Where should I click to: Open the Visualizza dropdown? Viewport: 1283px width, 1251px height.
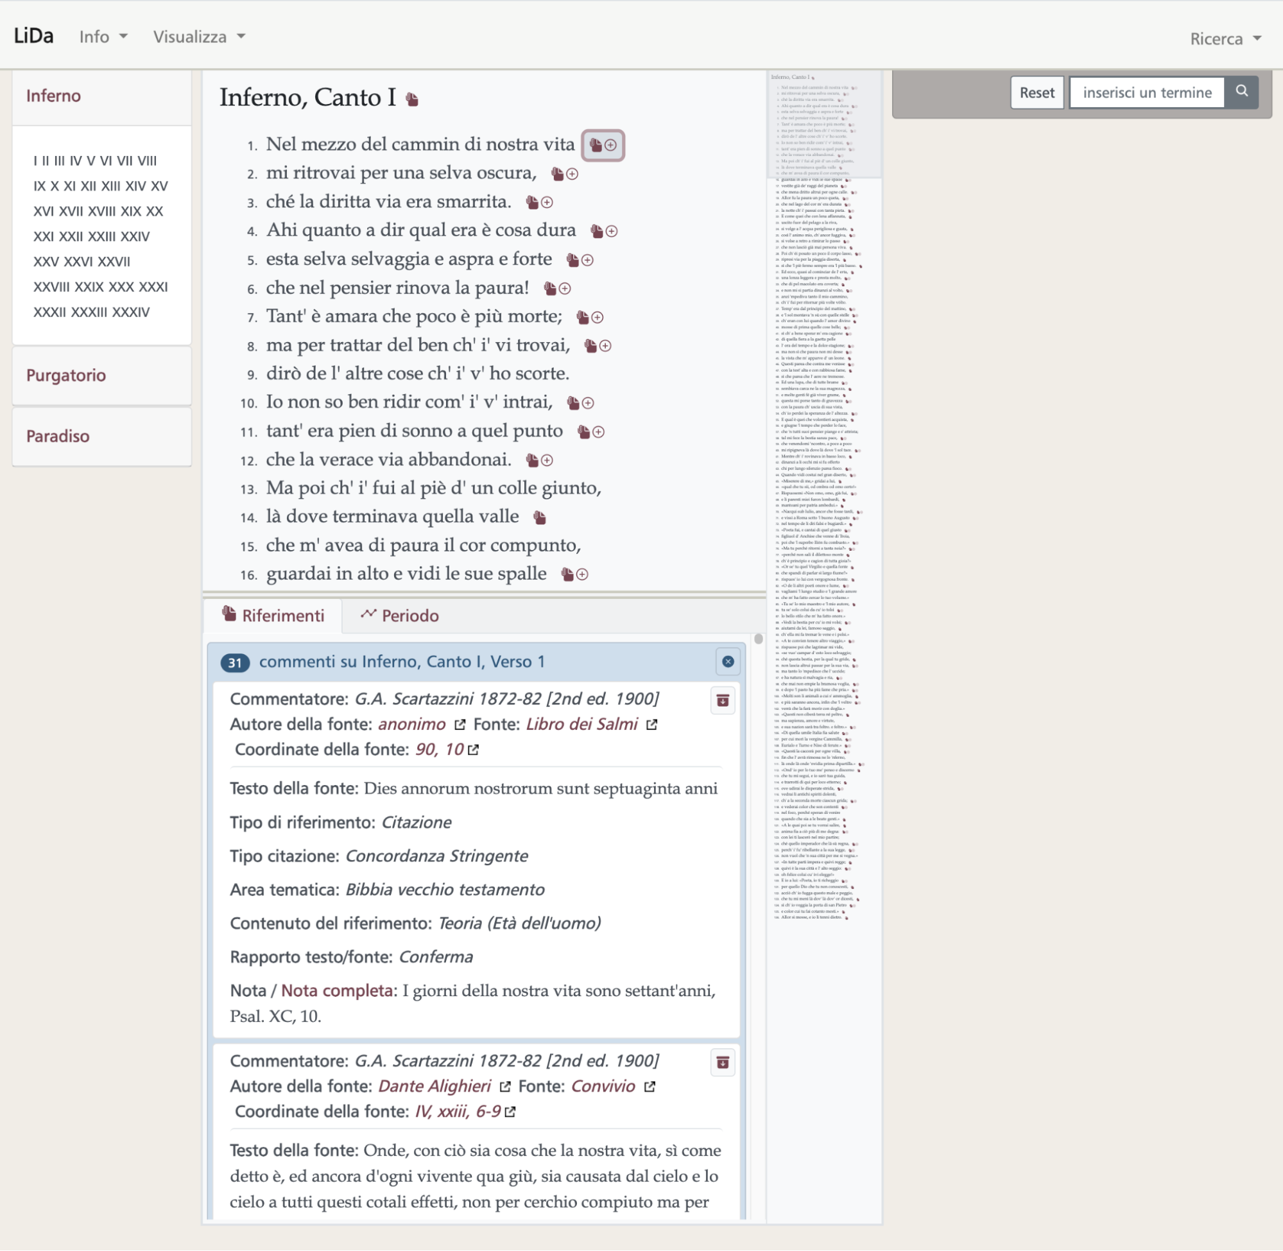[x=199, y=37]
